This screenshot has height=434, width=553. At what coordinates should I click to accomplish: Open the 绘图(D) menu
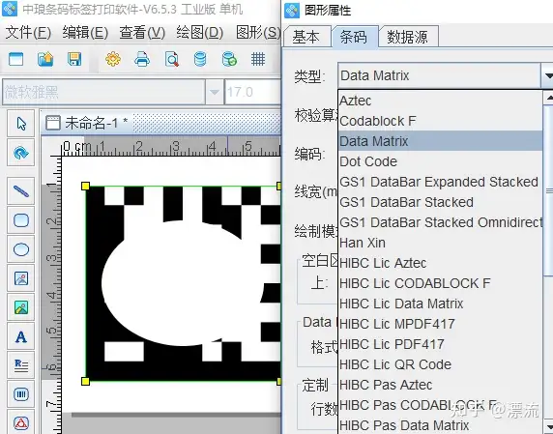pyautogui.click(x=199, y=33)
